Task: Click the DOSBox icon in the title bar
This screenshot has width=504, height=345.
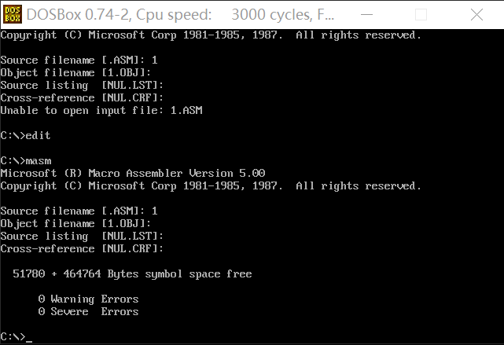Action: 12,14
